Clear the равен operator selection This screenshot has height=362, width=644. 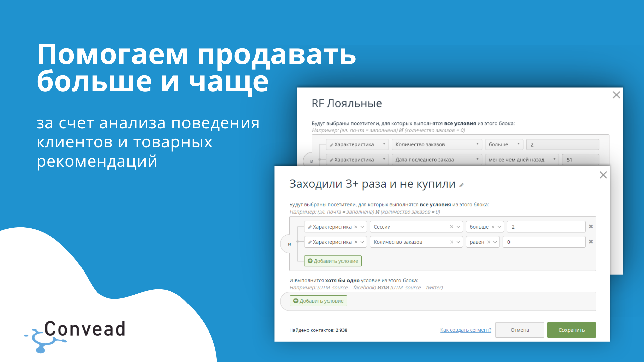(x=489, y=242)
